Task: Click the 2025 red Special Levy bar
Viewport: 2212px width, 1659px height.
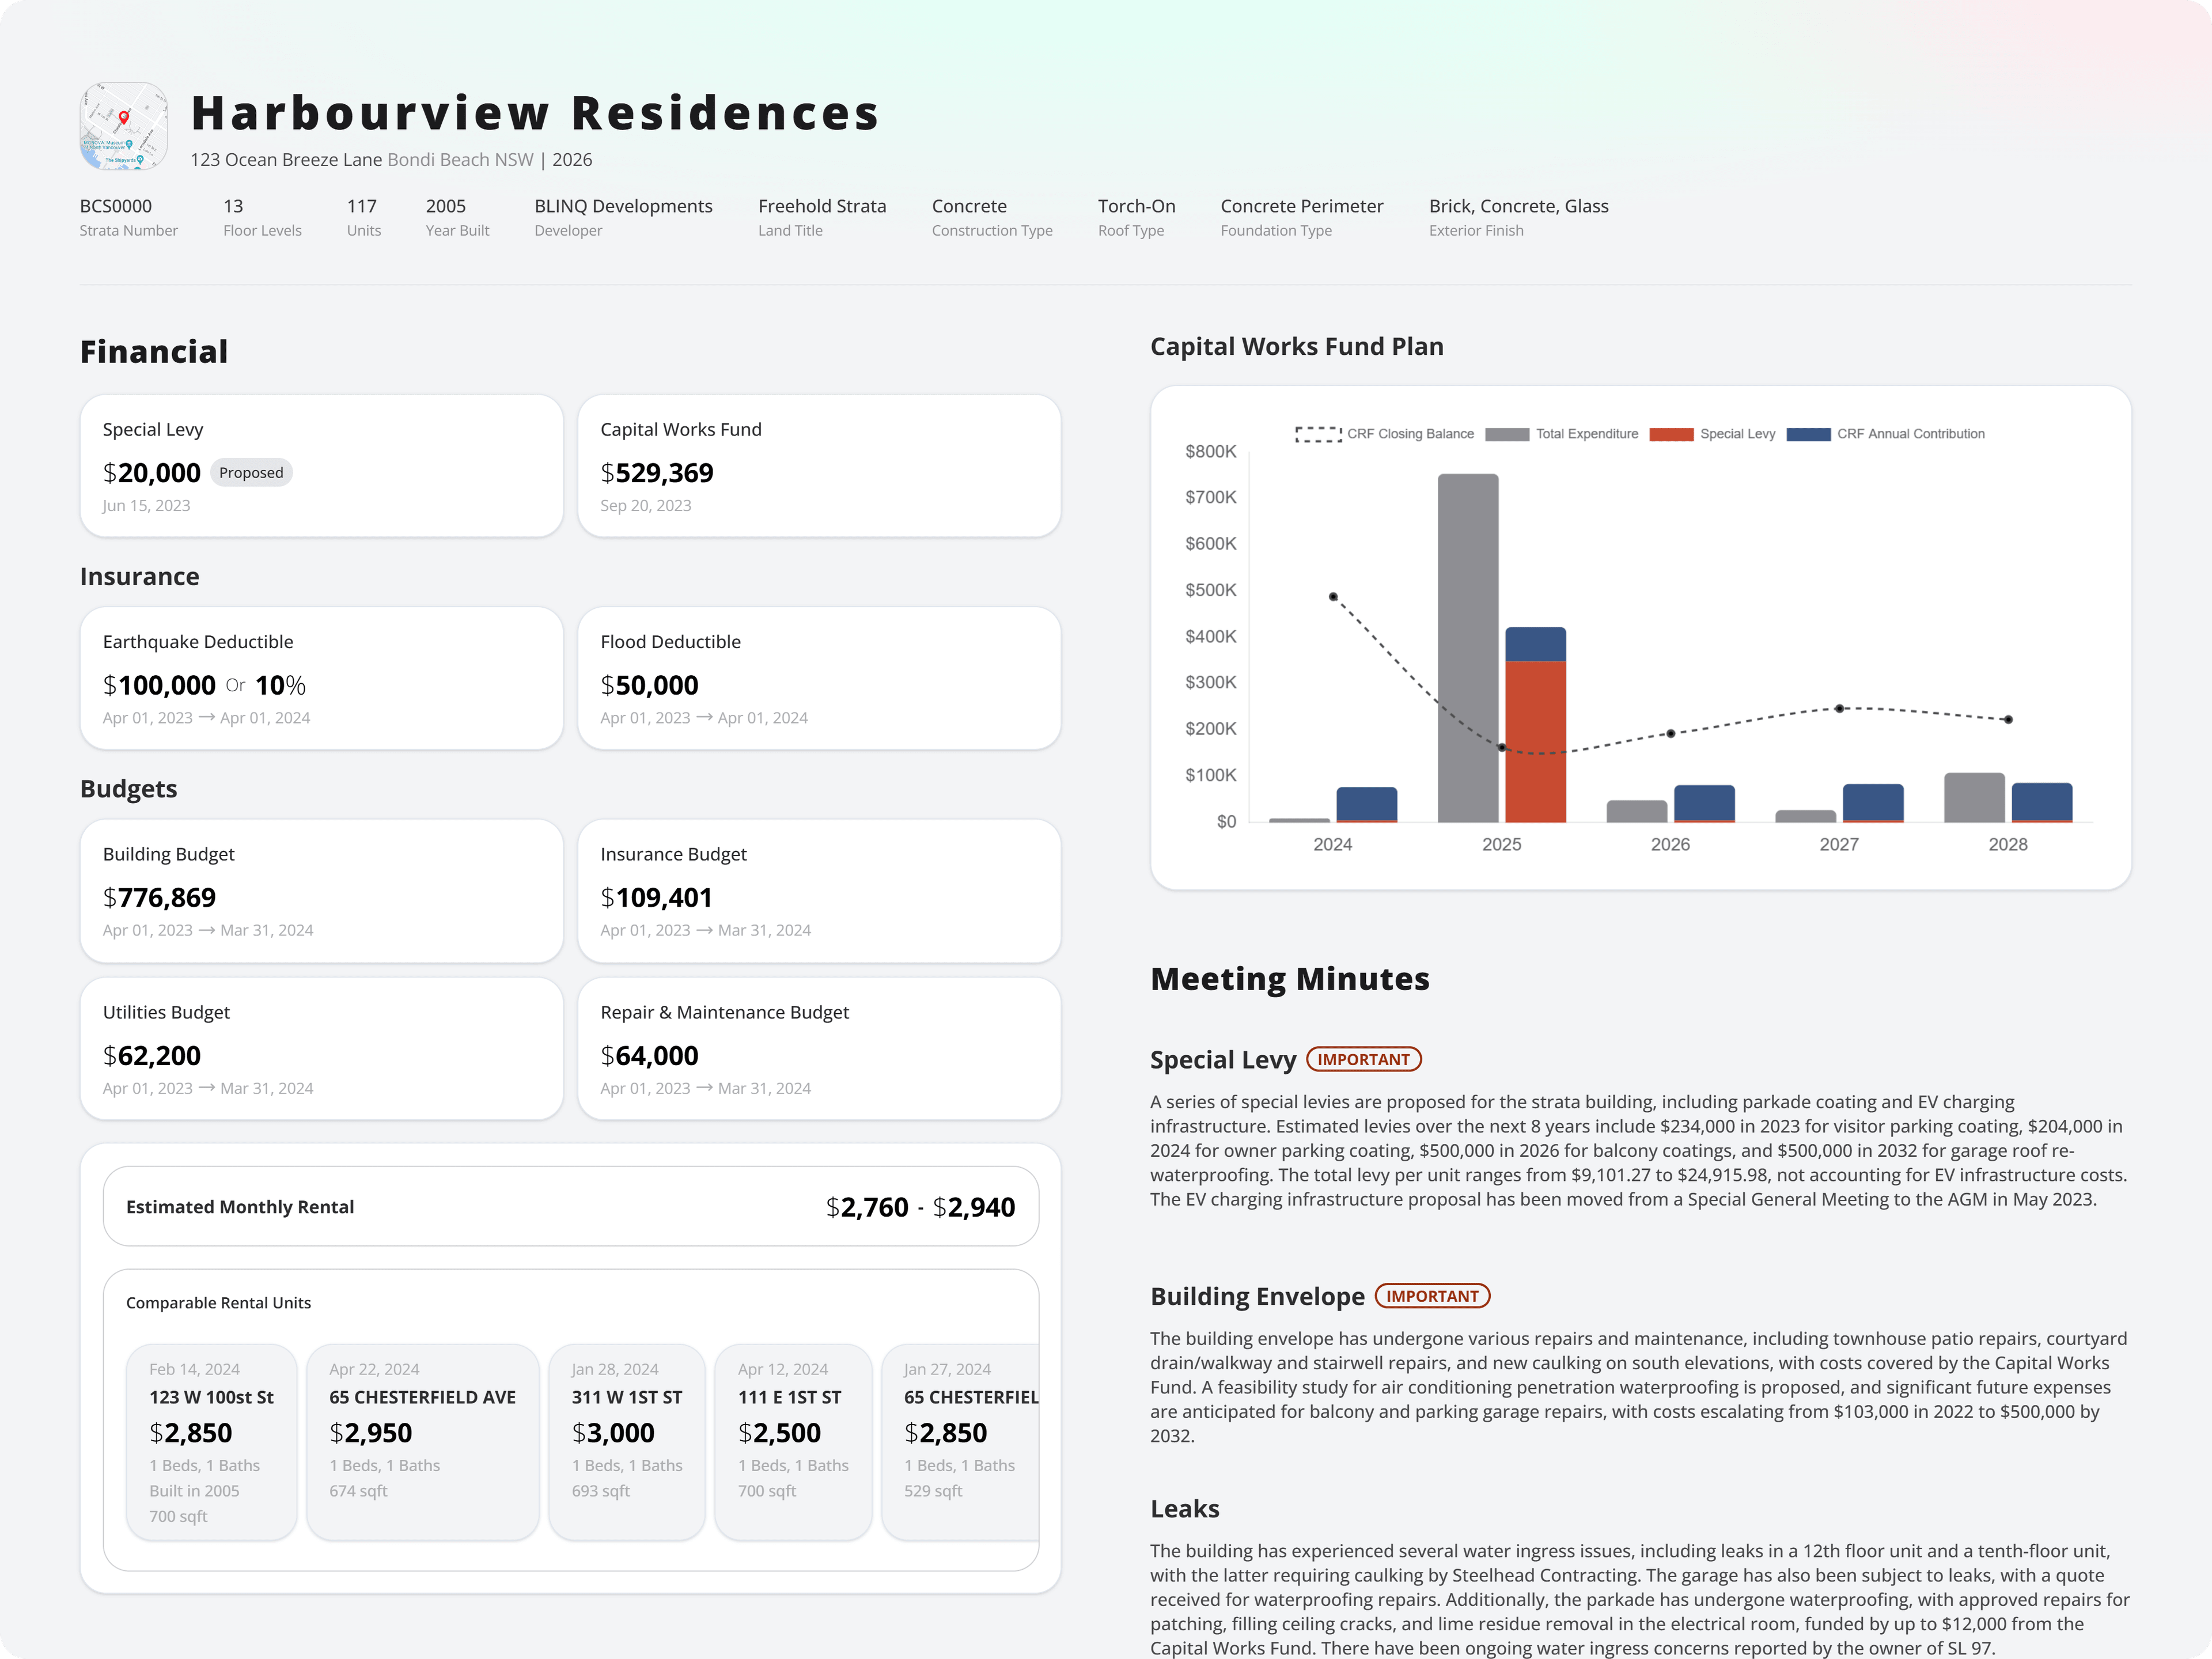Action: [1535, 742]
